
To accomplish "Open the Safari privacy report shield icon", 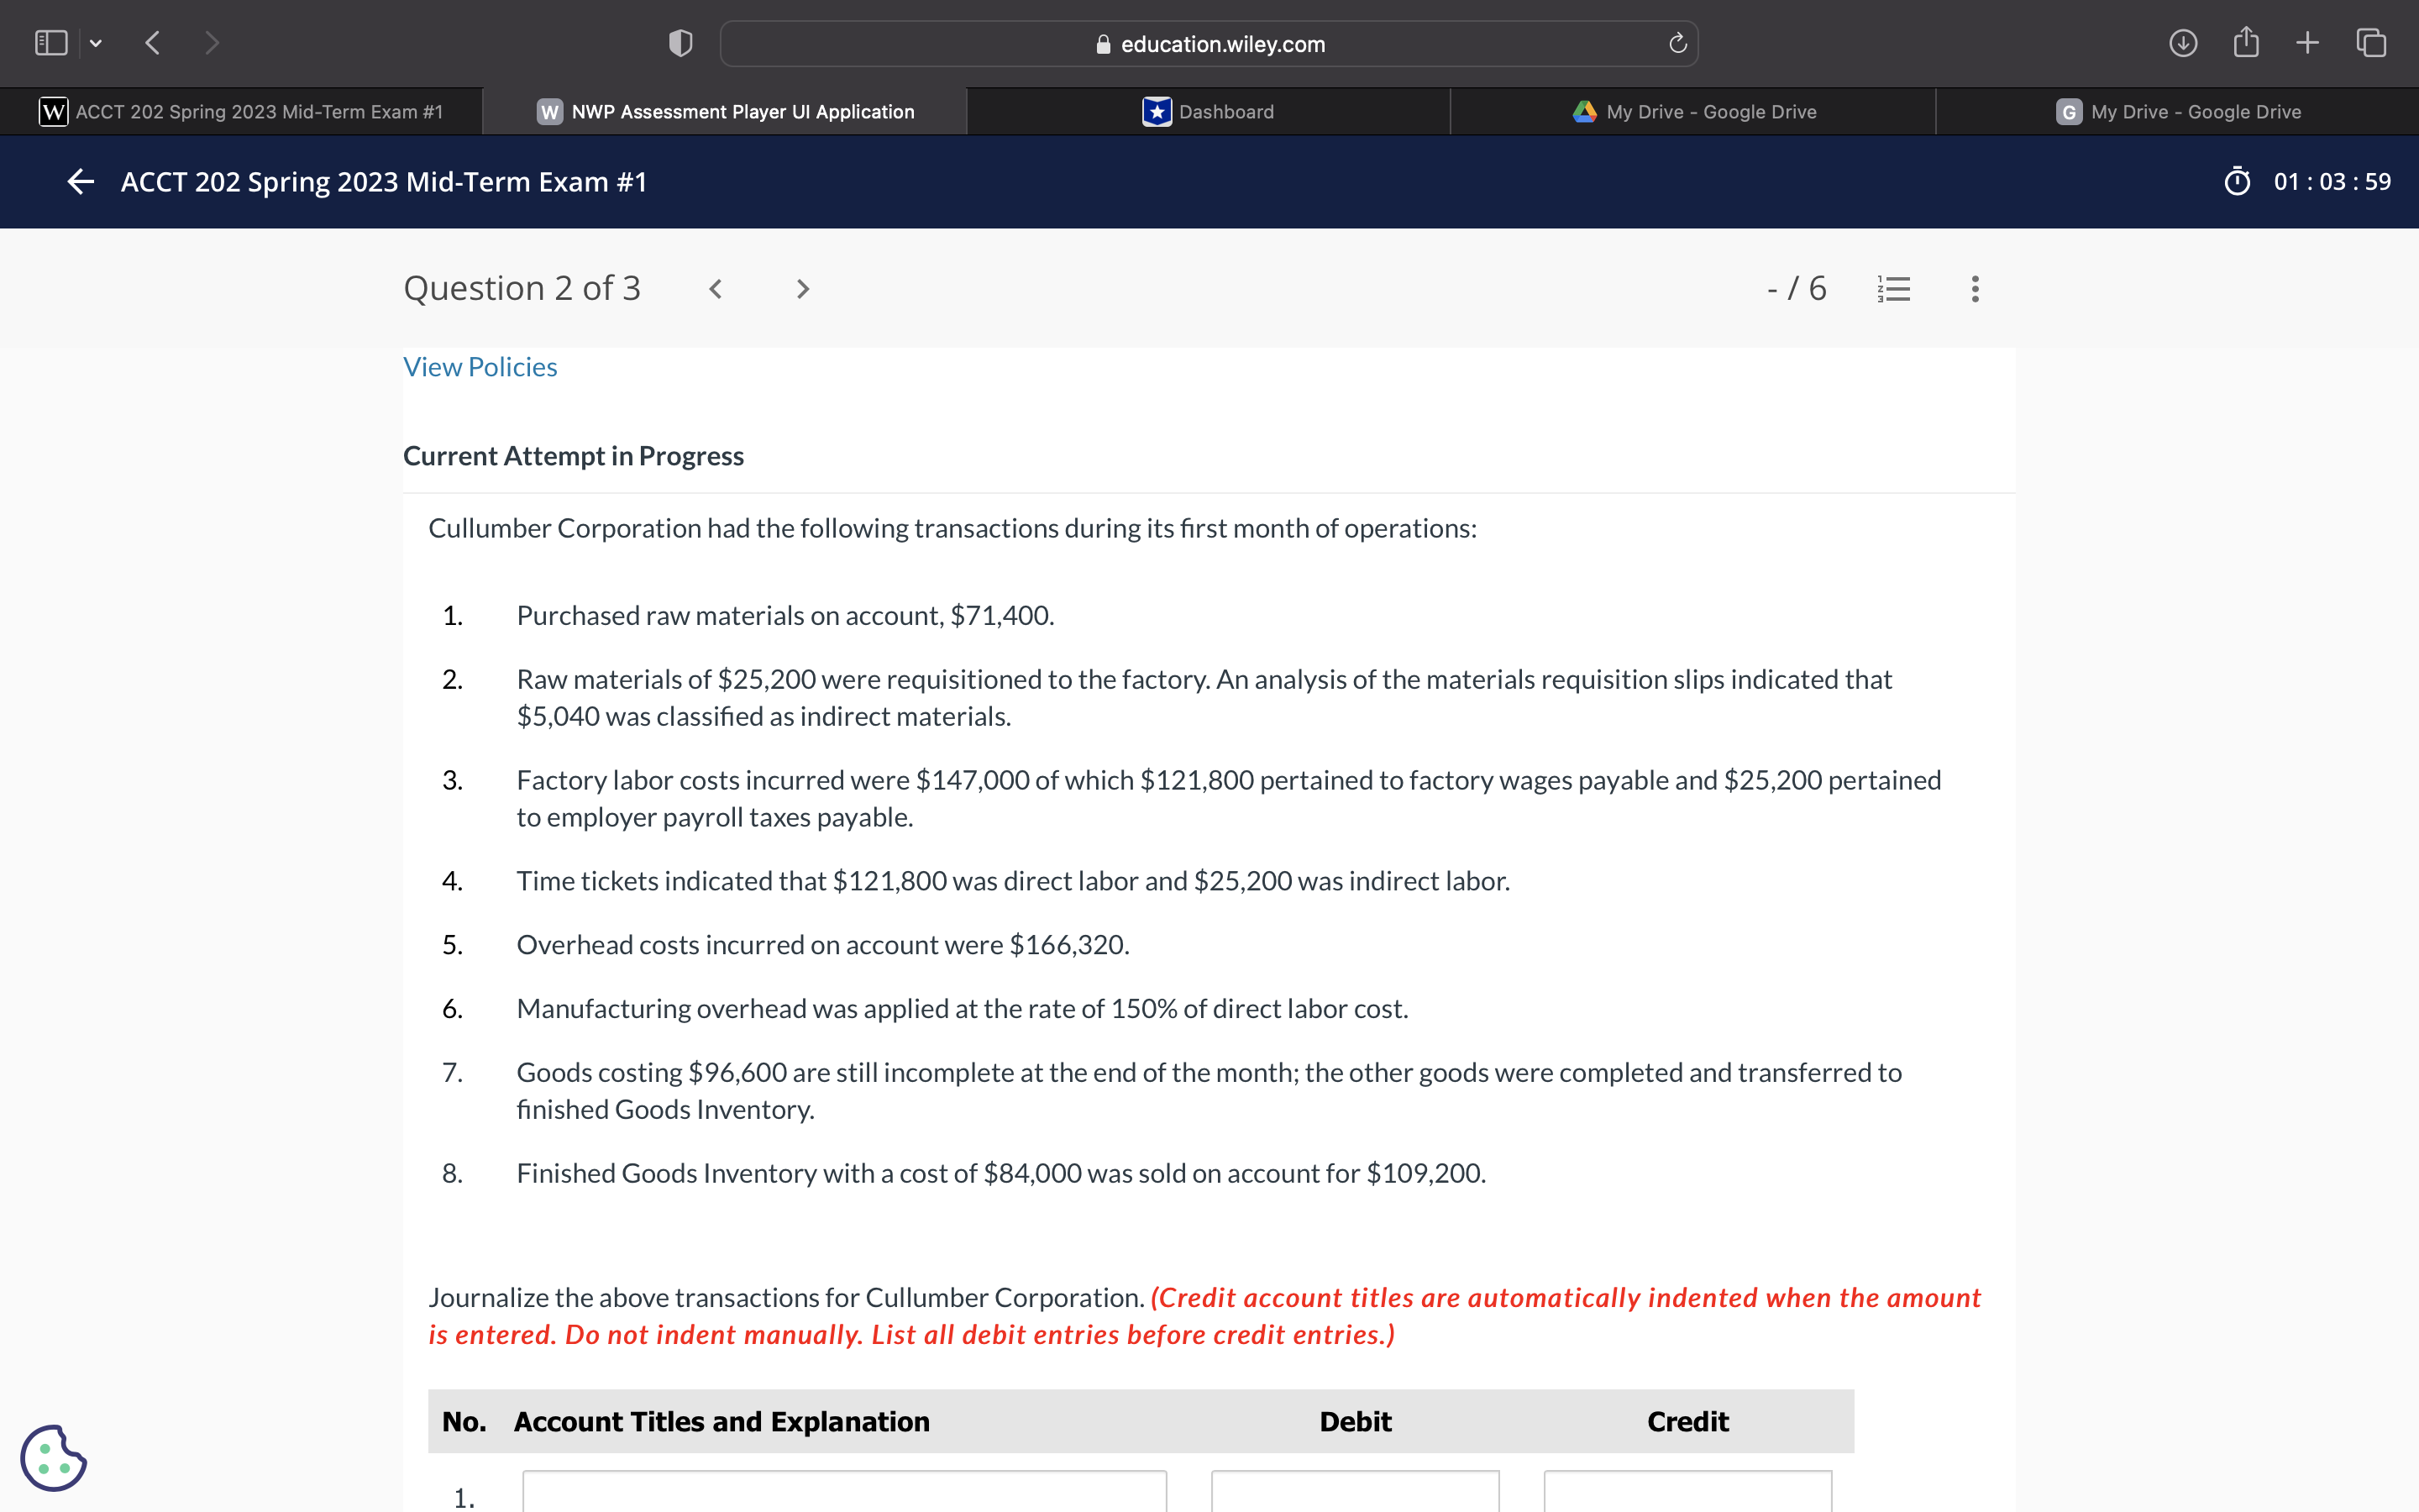I will coord(679,43).
